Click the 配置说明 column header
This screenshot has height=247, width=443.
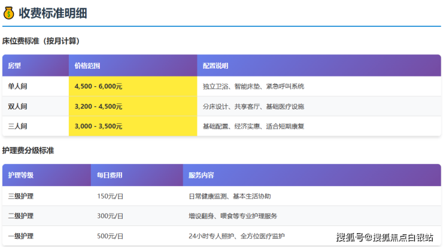216,66
